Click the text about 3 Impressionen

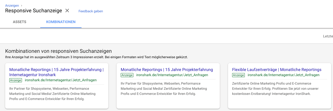pos(96,57)
